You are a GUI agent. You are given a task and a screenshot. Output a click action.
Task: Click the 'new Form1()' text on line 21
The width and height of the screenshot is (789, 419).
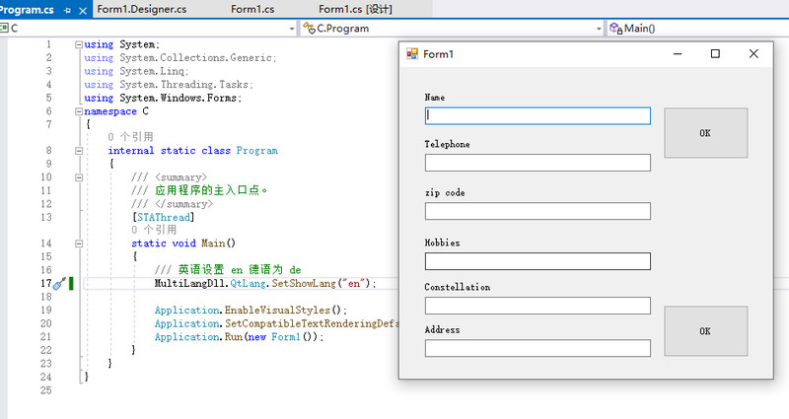pos(283,337)
